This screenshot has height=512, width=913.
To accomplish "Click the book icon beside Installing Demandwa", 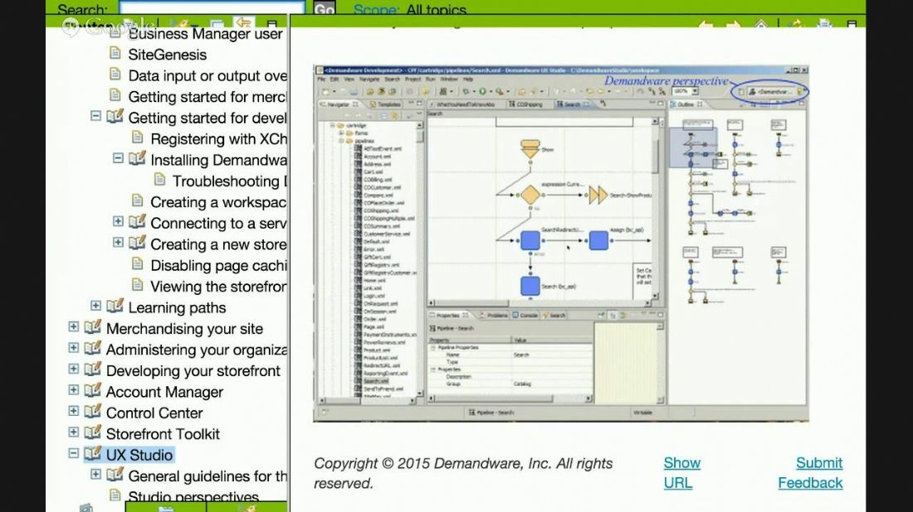I will click(x=138, y=159).
